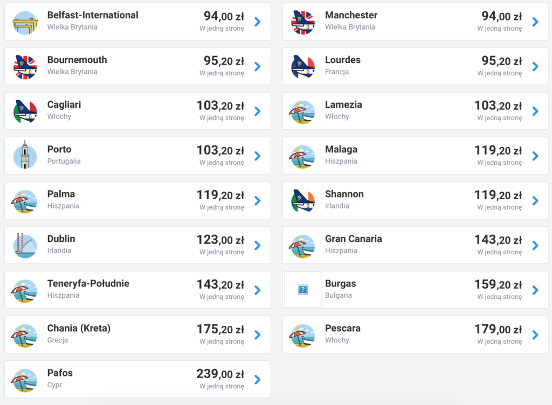552x405 pixels.
Task: Open the Gran Canaria destination link
Action: pos(353,239)
